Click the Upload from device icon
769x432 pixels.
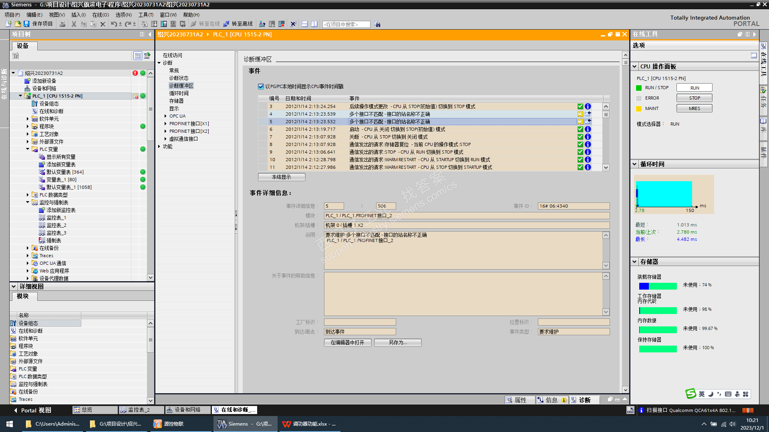[x=164, y=24]
